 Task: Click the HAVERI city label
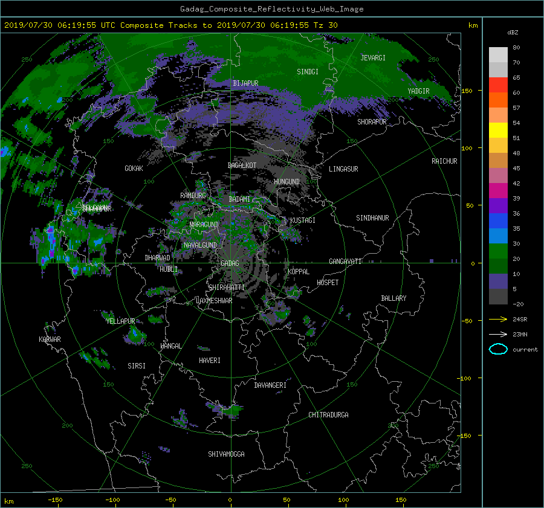210,361
